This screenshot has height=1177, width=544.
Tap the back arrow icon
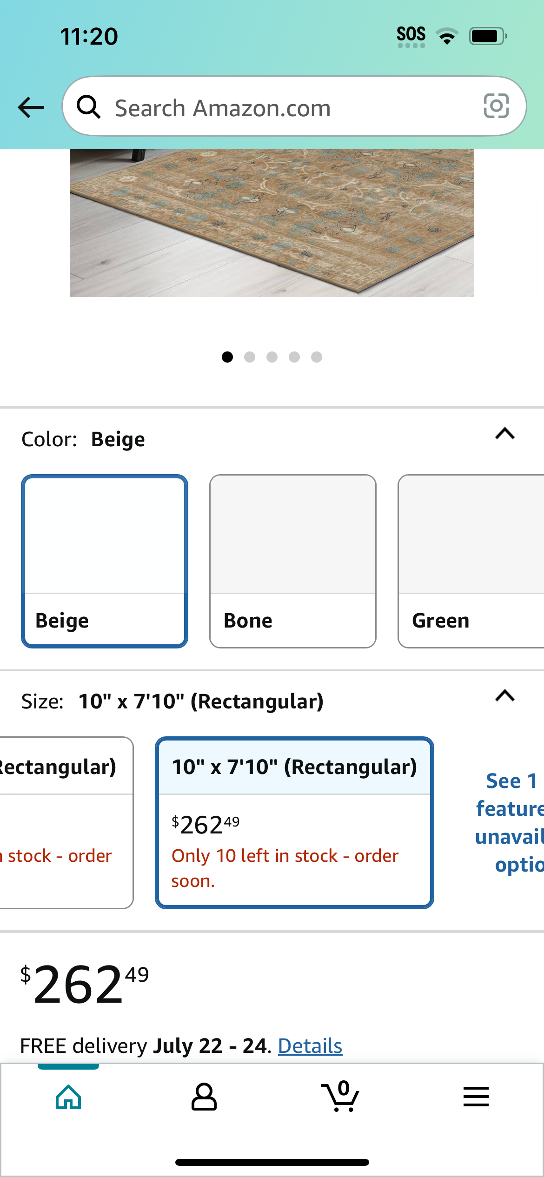tap(31, 107)
